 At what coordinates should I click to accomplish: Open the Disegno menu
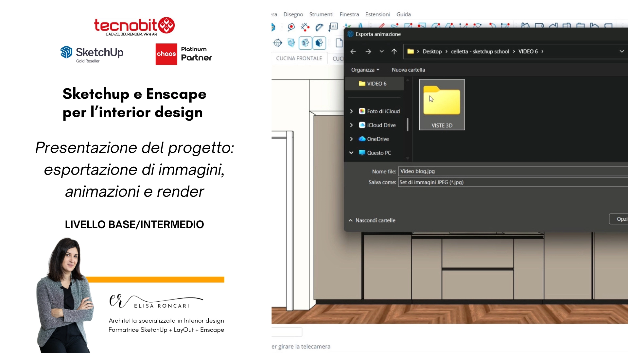tap(293, 14)
